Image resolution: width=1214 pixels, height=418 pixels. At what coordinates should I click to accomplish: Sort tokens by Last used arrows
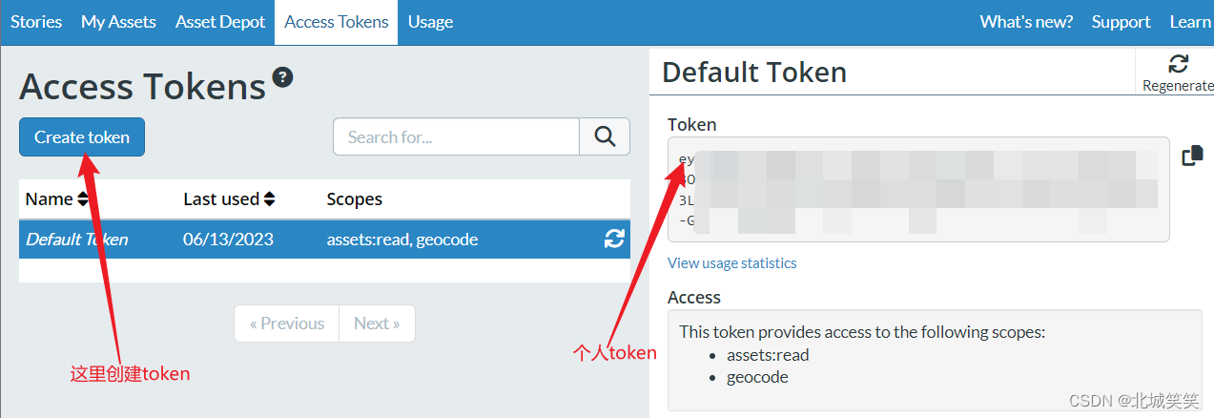[270, 199]
